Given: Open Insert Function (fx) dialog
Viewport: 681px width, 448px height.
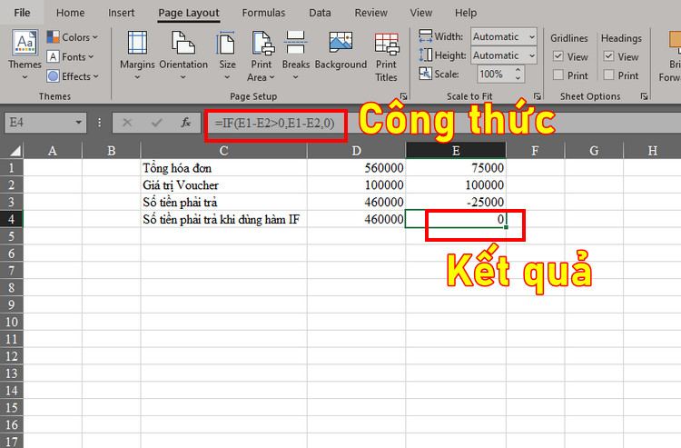Looking at the screenshot, I should (x=185, y=123).
